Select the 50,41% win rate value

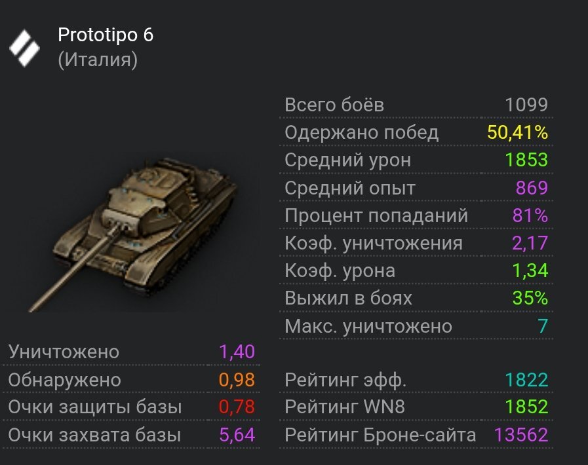click(x=517, y=133)
